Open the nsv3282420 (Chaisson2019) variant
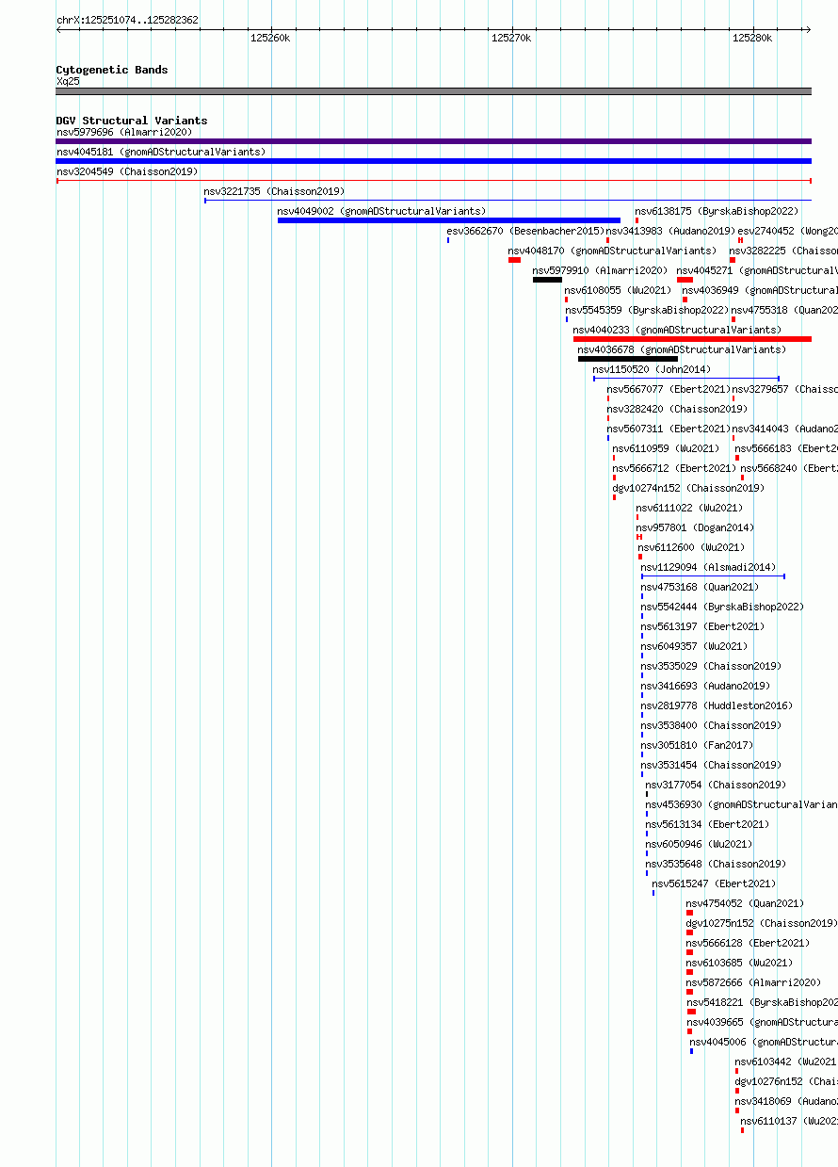 coord(677,409)
